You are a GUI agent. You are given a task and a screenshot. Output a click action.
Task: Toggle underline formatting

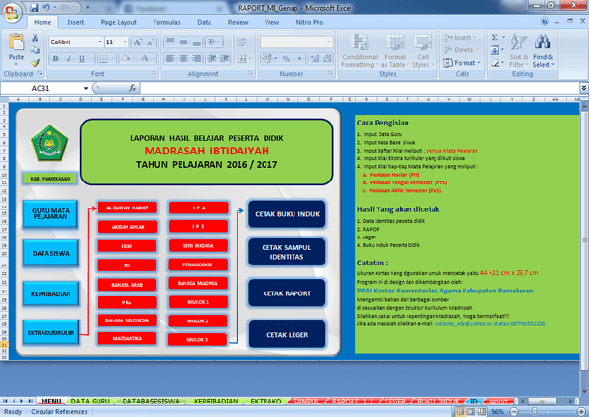[81, 58]
